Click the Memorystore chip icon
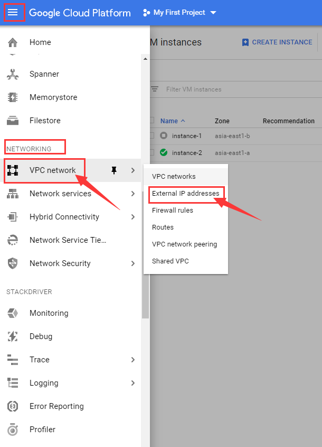Viewport: 322px width, 447px height. 13,97
